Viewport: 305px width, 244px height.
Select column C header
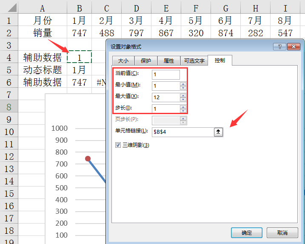tap(107, 8)
